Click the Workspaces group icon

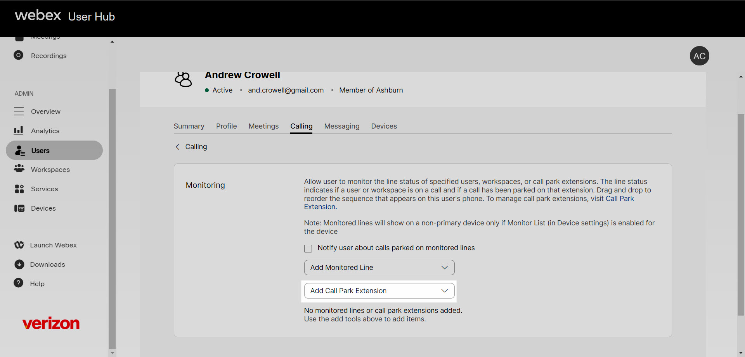click(19, 168)
